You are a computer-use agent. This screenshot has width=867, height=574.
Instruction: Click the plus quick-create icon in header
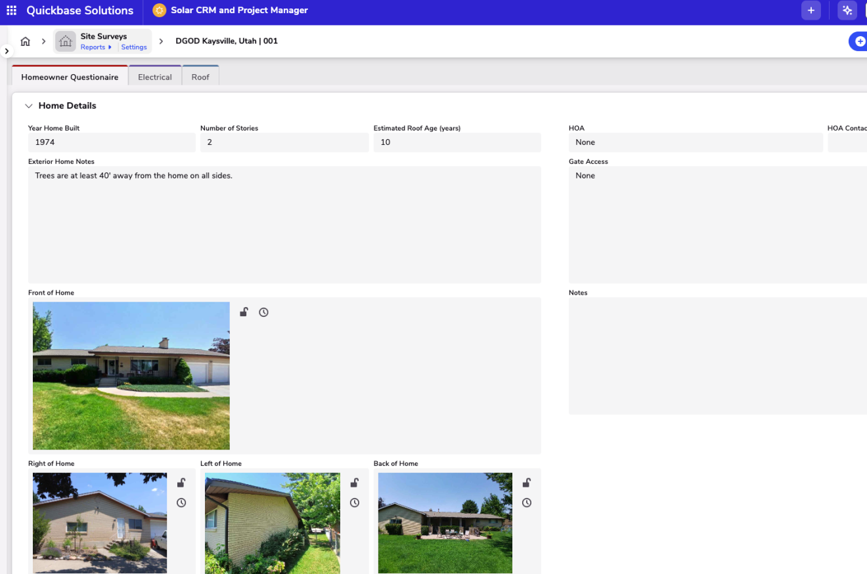[811, 10]
